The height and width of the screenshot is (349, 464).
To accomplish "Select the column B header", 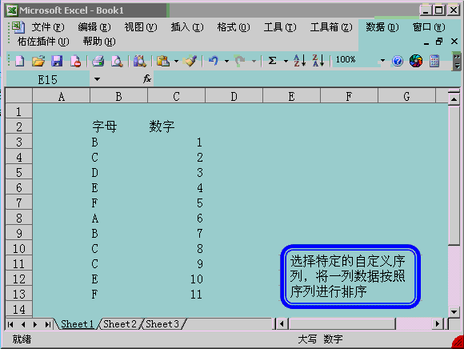I will click(118, 97).
